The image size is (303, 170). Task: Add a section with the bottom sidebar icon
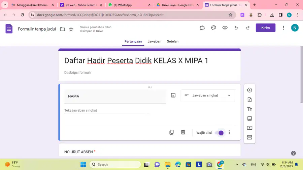[249, 137]
